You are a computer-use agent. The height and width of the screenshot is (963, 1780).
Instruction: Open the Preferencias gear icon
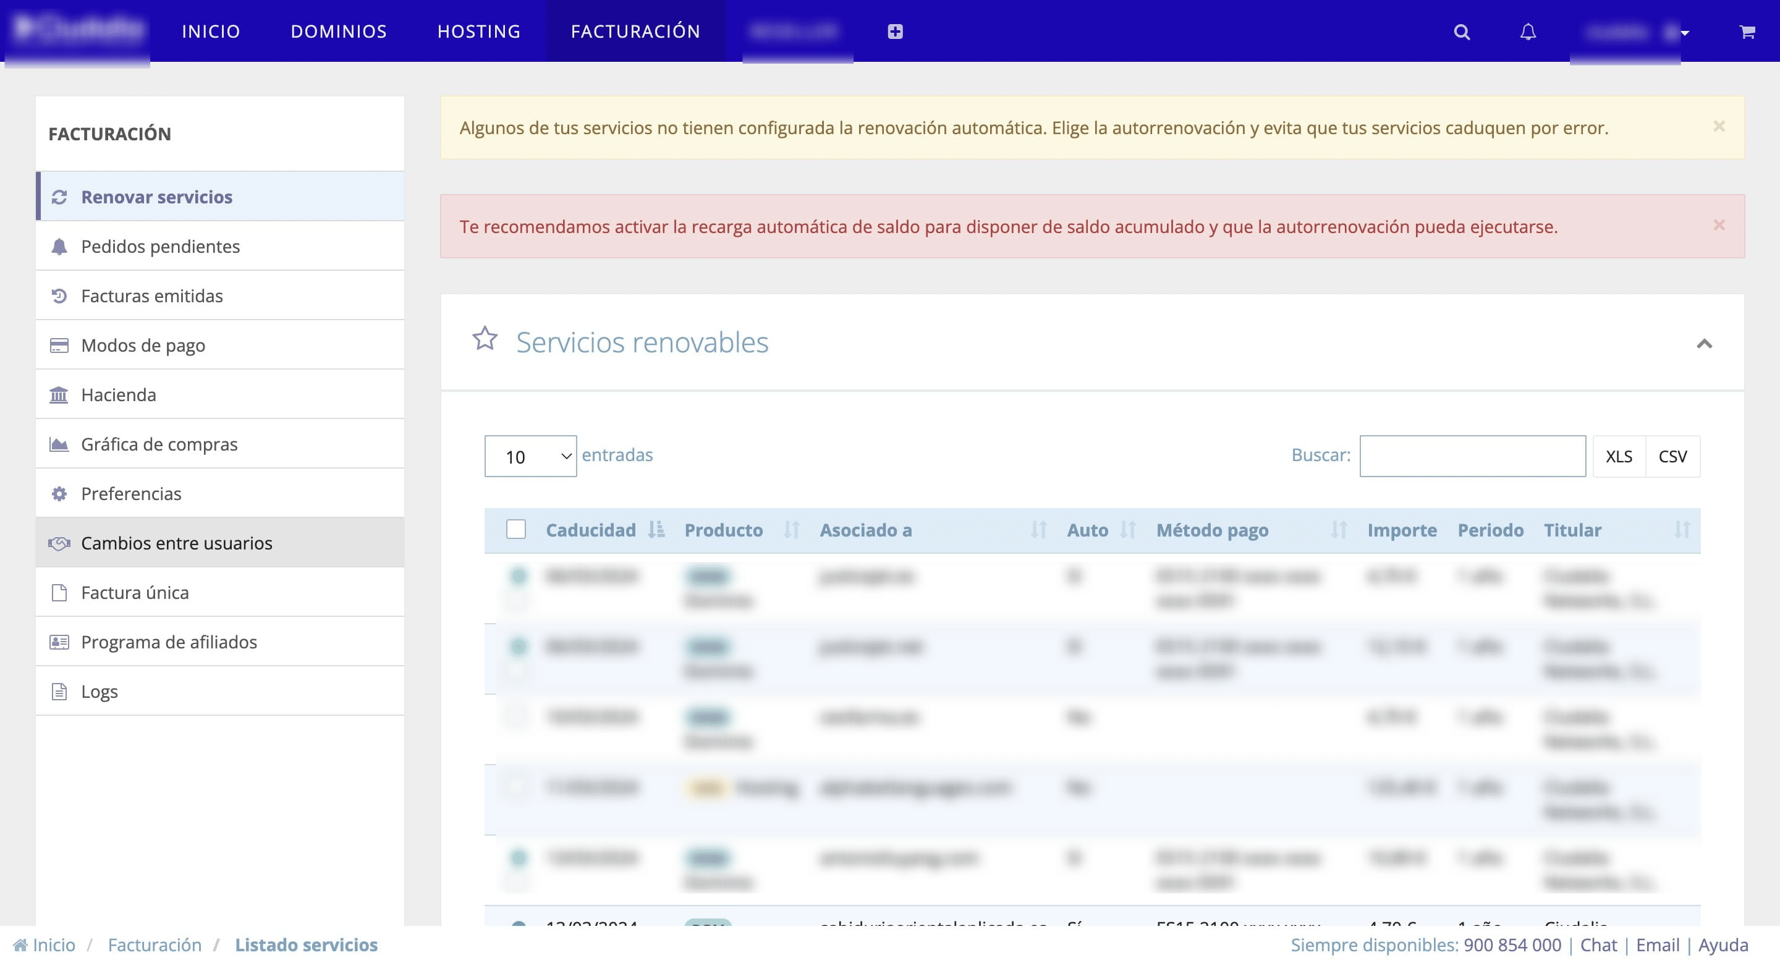tap(59, 493)
